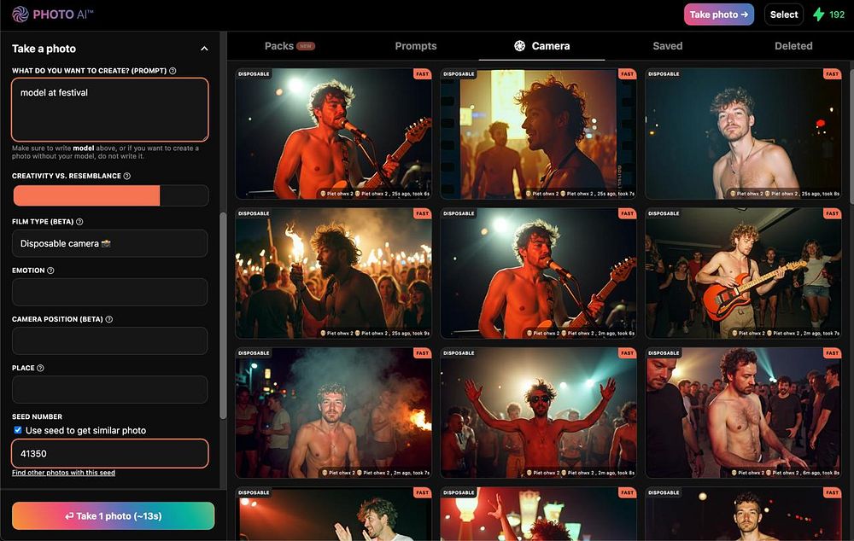Click the prompt box containing 'model at festival'
The width and height of the screenshot is (854, 541).
point(110,109)
